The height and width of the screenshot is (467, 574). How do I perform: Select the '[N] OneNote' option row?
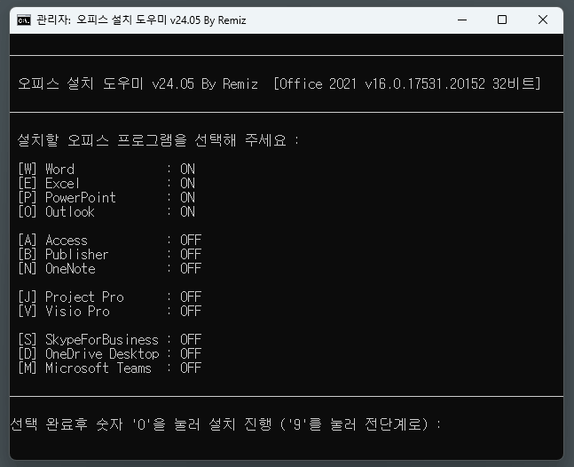[110, 268]
